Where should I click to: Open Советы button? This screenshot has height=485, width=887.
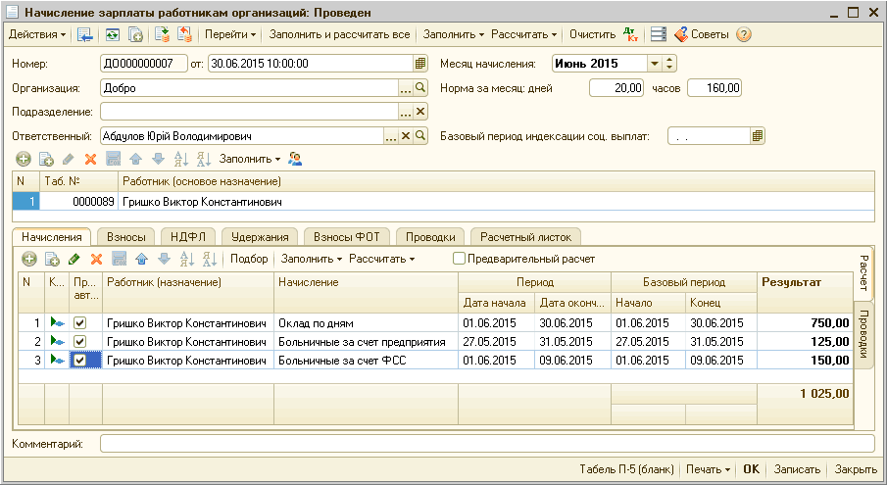coord(702,34)
